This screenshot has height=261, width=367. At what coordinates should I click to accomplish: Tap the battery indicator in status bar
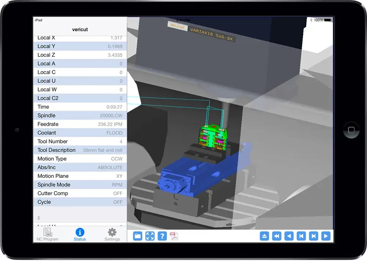pos(328,20)
